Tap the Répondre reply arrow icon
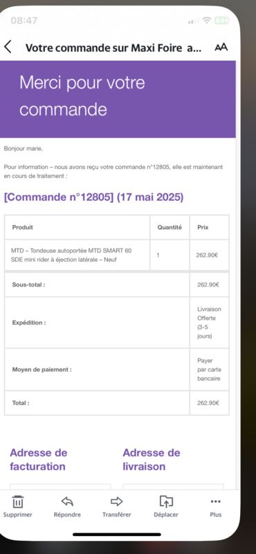 click(67, 501)
